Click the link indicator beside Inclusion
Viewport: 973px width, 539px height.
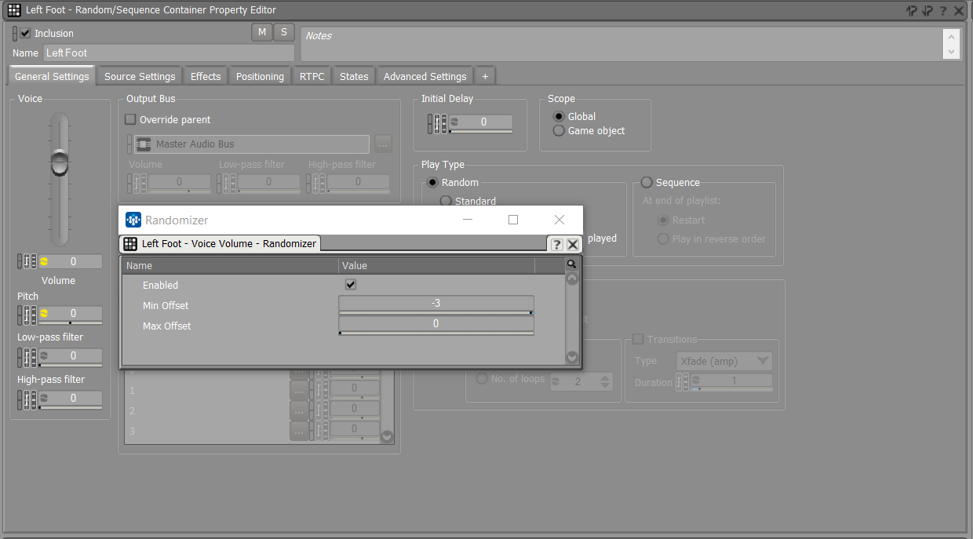pos(15,33)
